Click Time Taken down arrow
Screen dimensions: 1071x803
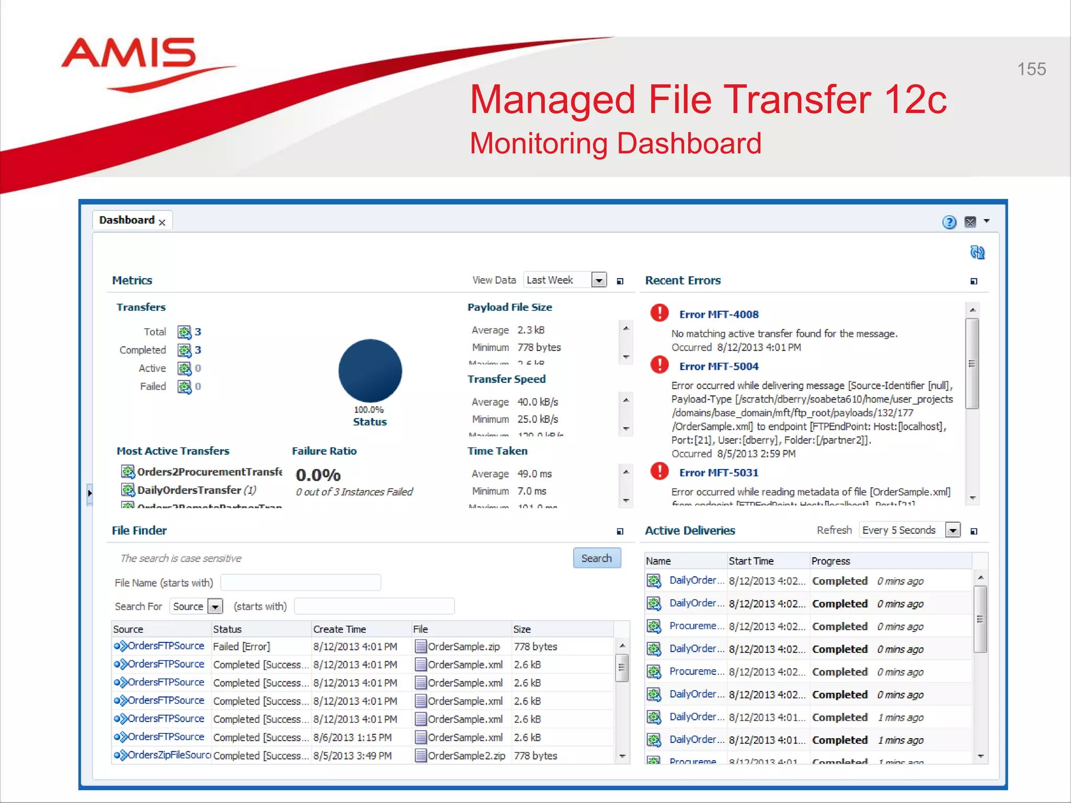(626, 501)
